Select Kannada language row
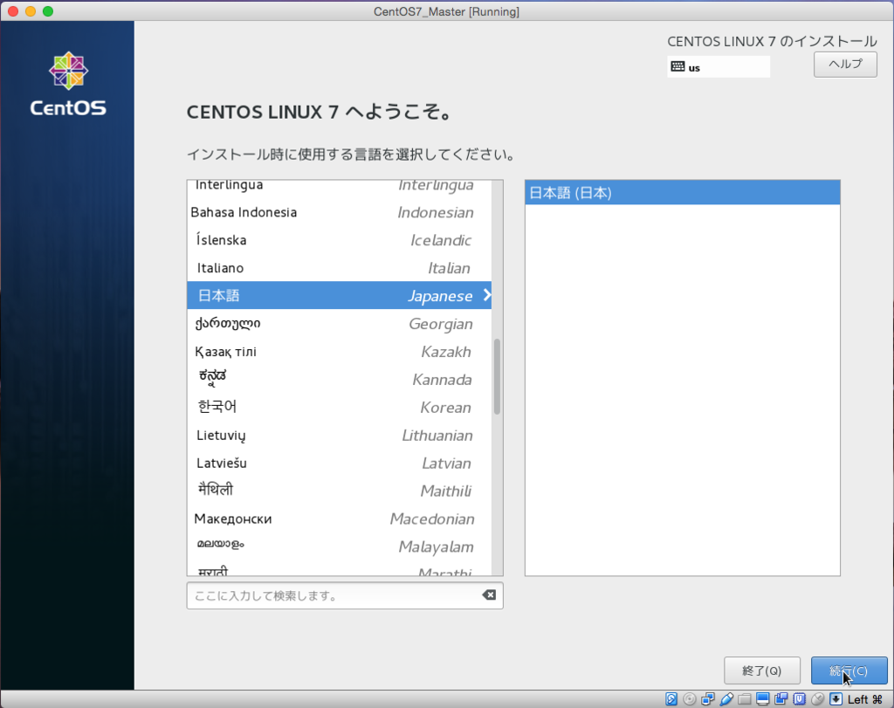Screen dimensions: 894x708 point(340,379)
